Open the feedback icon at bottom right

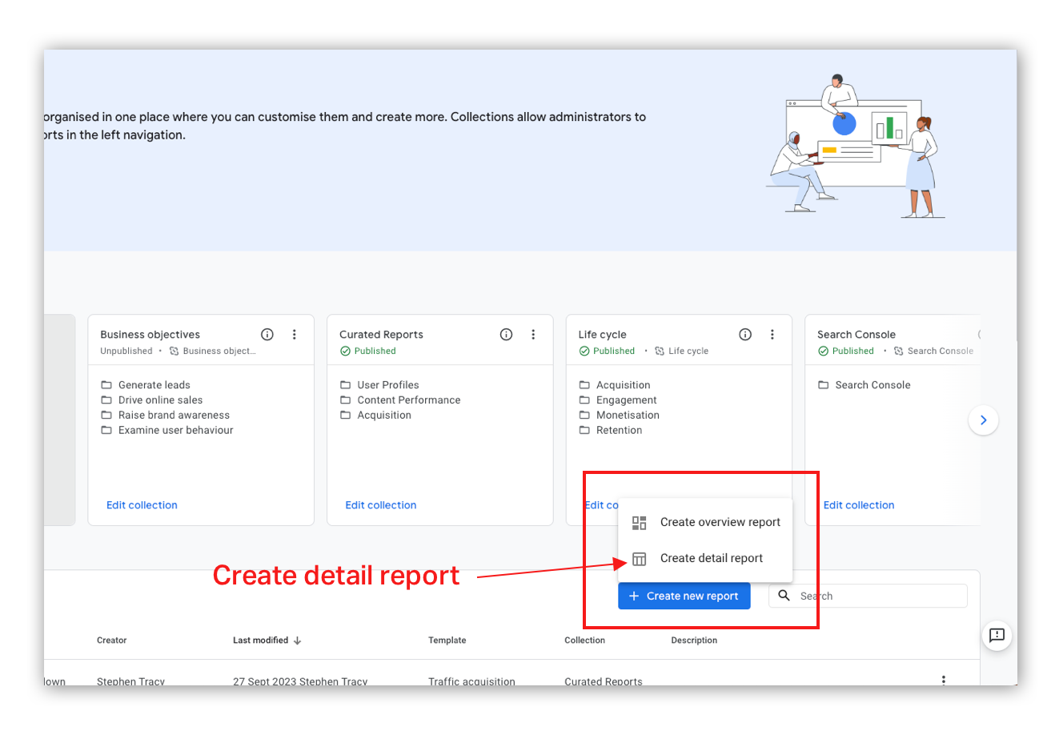coord(997,636)
